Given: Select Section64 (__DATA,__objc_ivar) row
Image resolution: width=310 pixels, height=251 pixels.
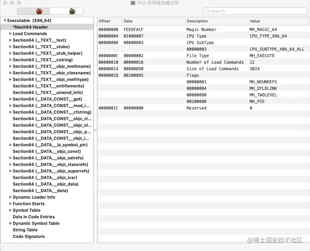Looking at the screenshot, I should point(47,177).
